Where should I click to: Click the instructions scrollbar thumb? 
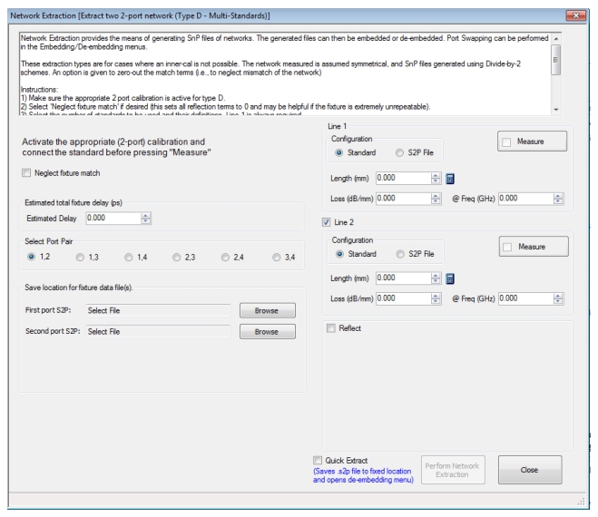[x=556, y=60]
